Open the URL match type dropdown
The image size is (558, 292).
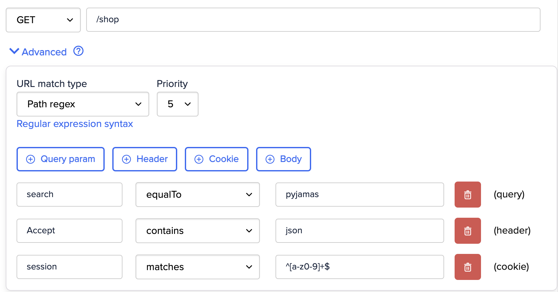point(83,104)
